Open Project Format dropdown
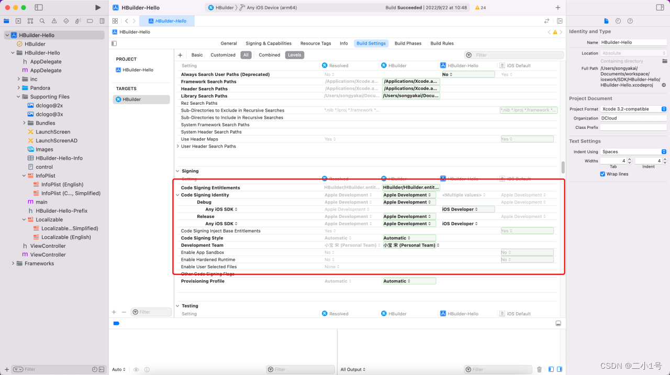This screenshot has width=670, height=375. tap(633, 109)
